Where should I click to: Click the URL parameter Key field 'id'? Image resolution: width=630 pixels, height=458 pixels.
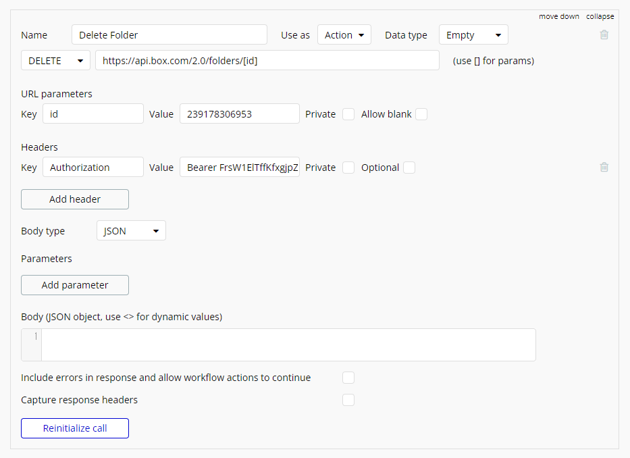(93, 113)
